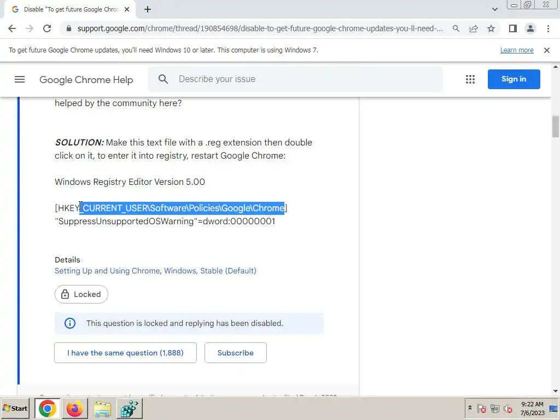Click the address bar URL
The image size is (560, 420).
point(260,28)
